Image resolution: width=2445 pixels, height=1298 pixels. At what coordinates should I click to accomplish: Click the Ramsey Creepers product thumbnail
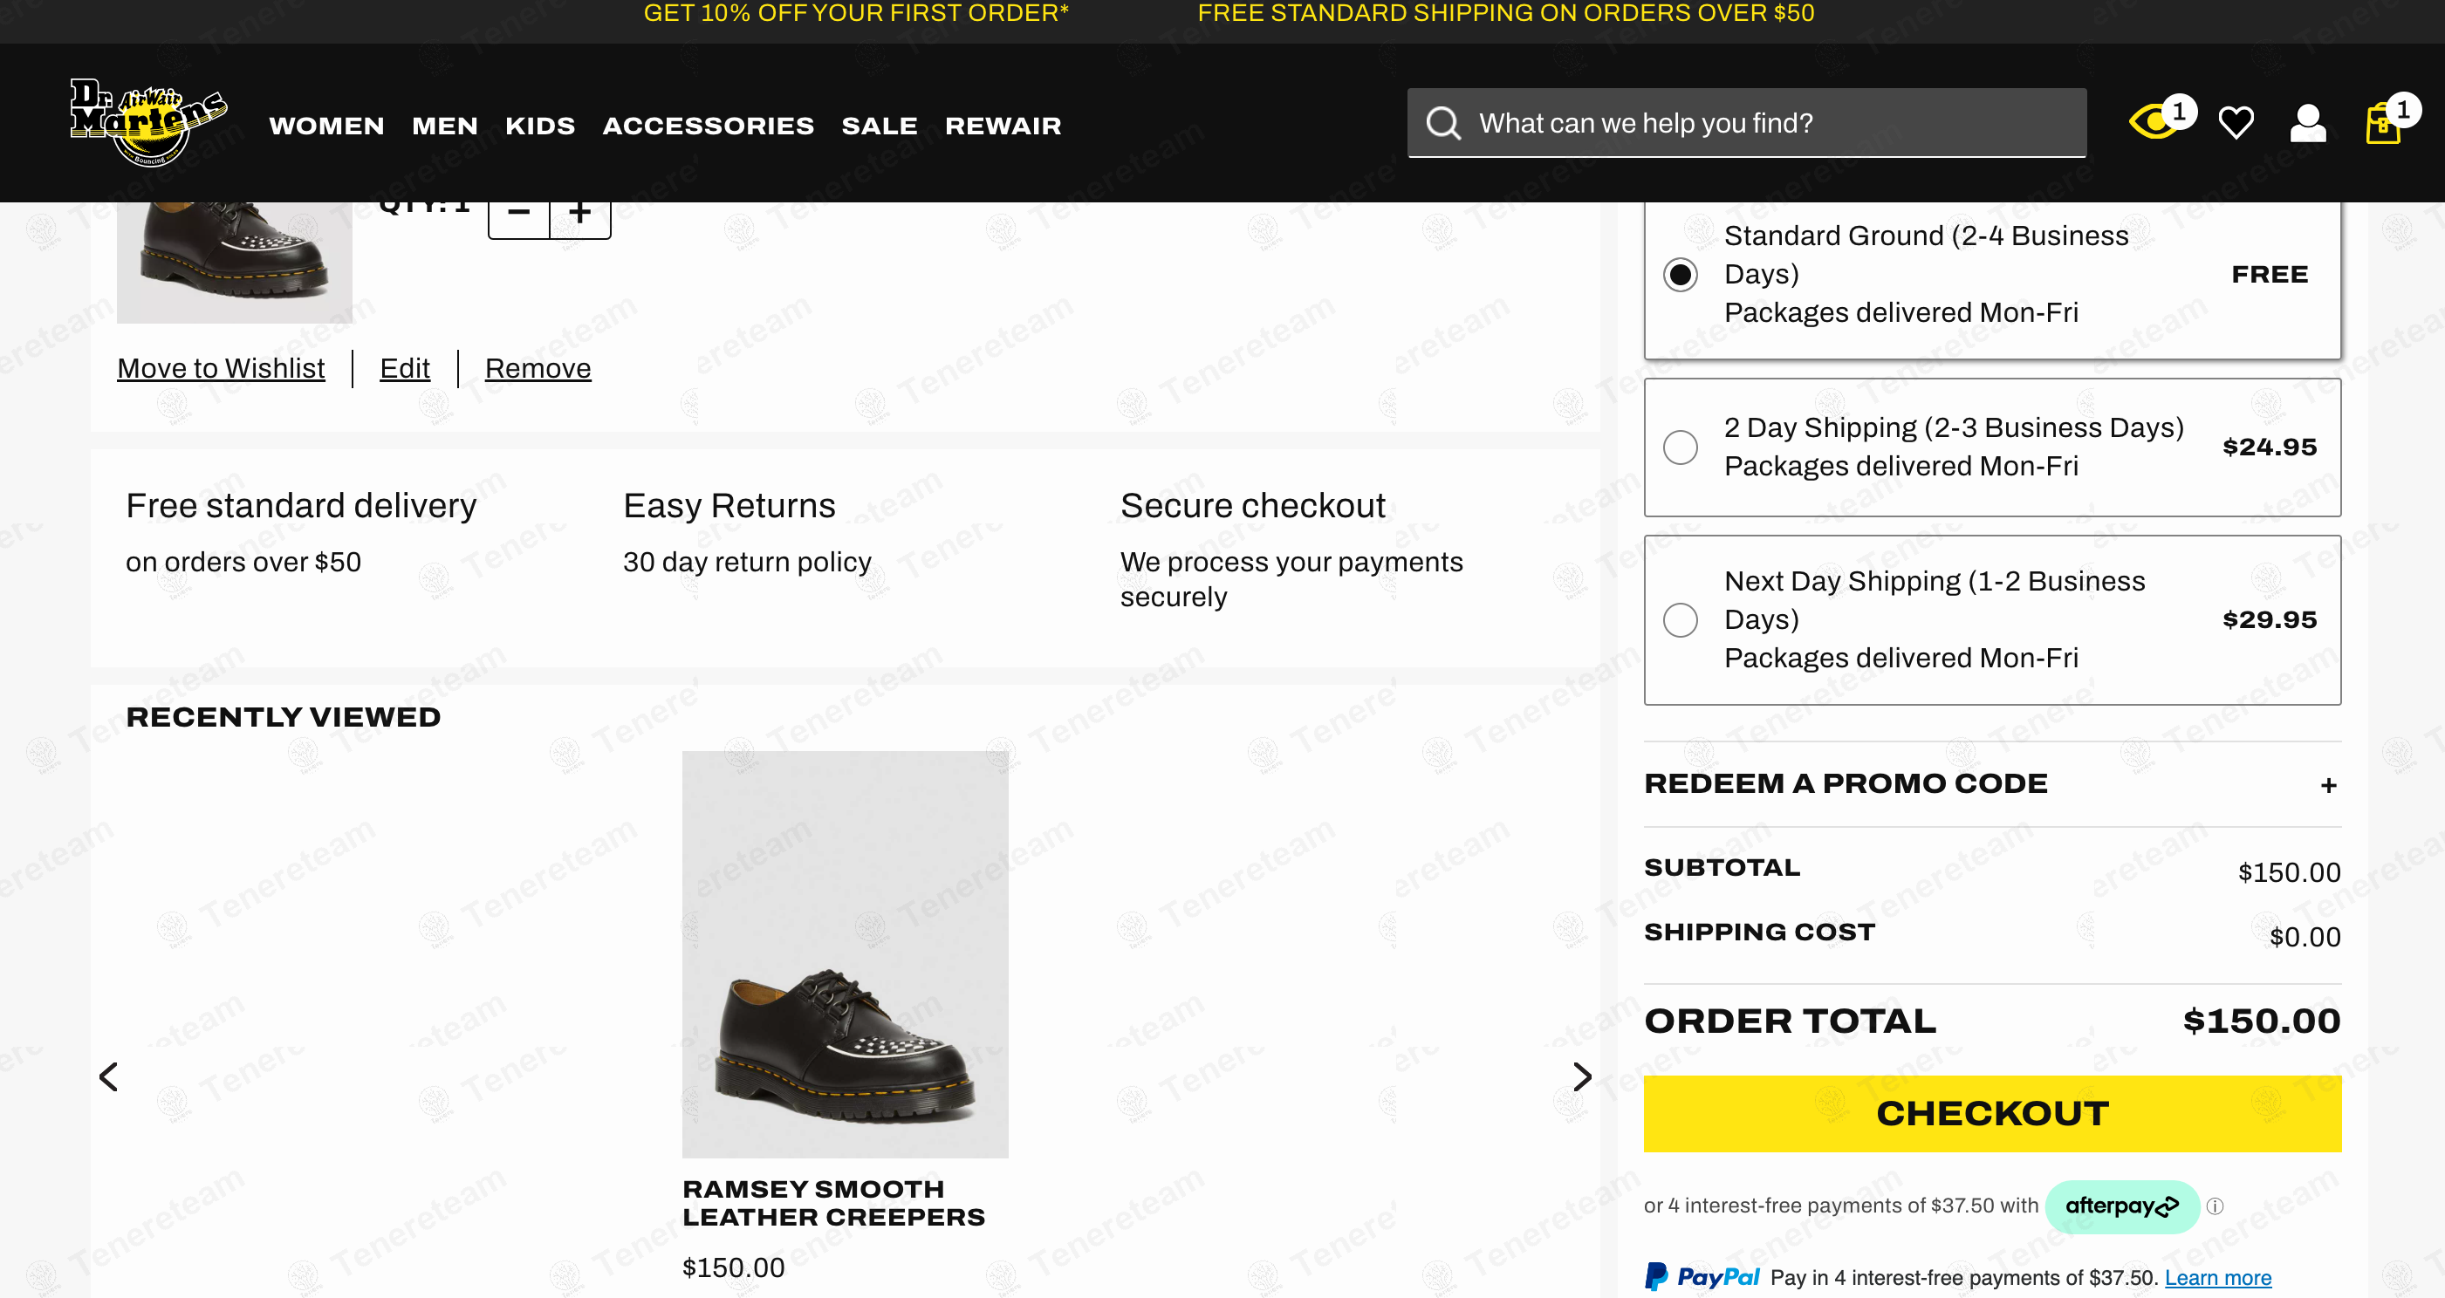click(x=844, y=953)
